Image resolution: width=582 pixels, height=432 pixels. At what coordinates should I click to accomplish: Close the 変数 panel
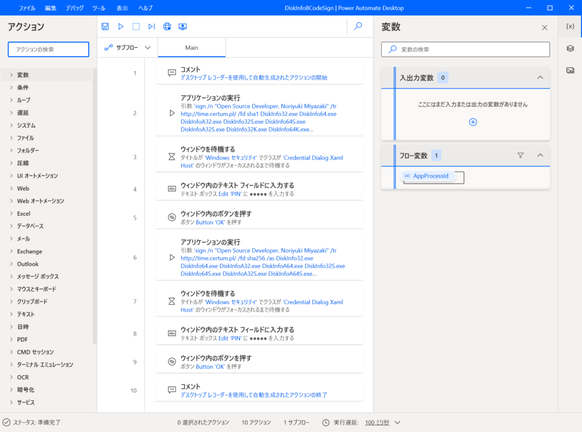(x=544, y=27)
